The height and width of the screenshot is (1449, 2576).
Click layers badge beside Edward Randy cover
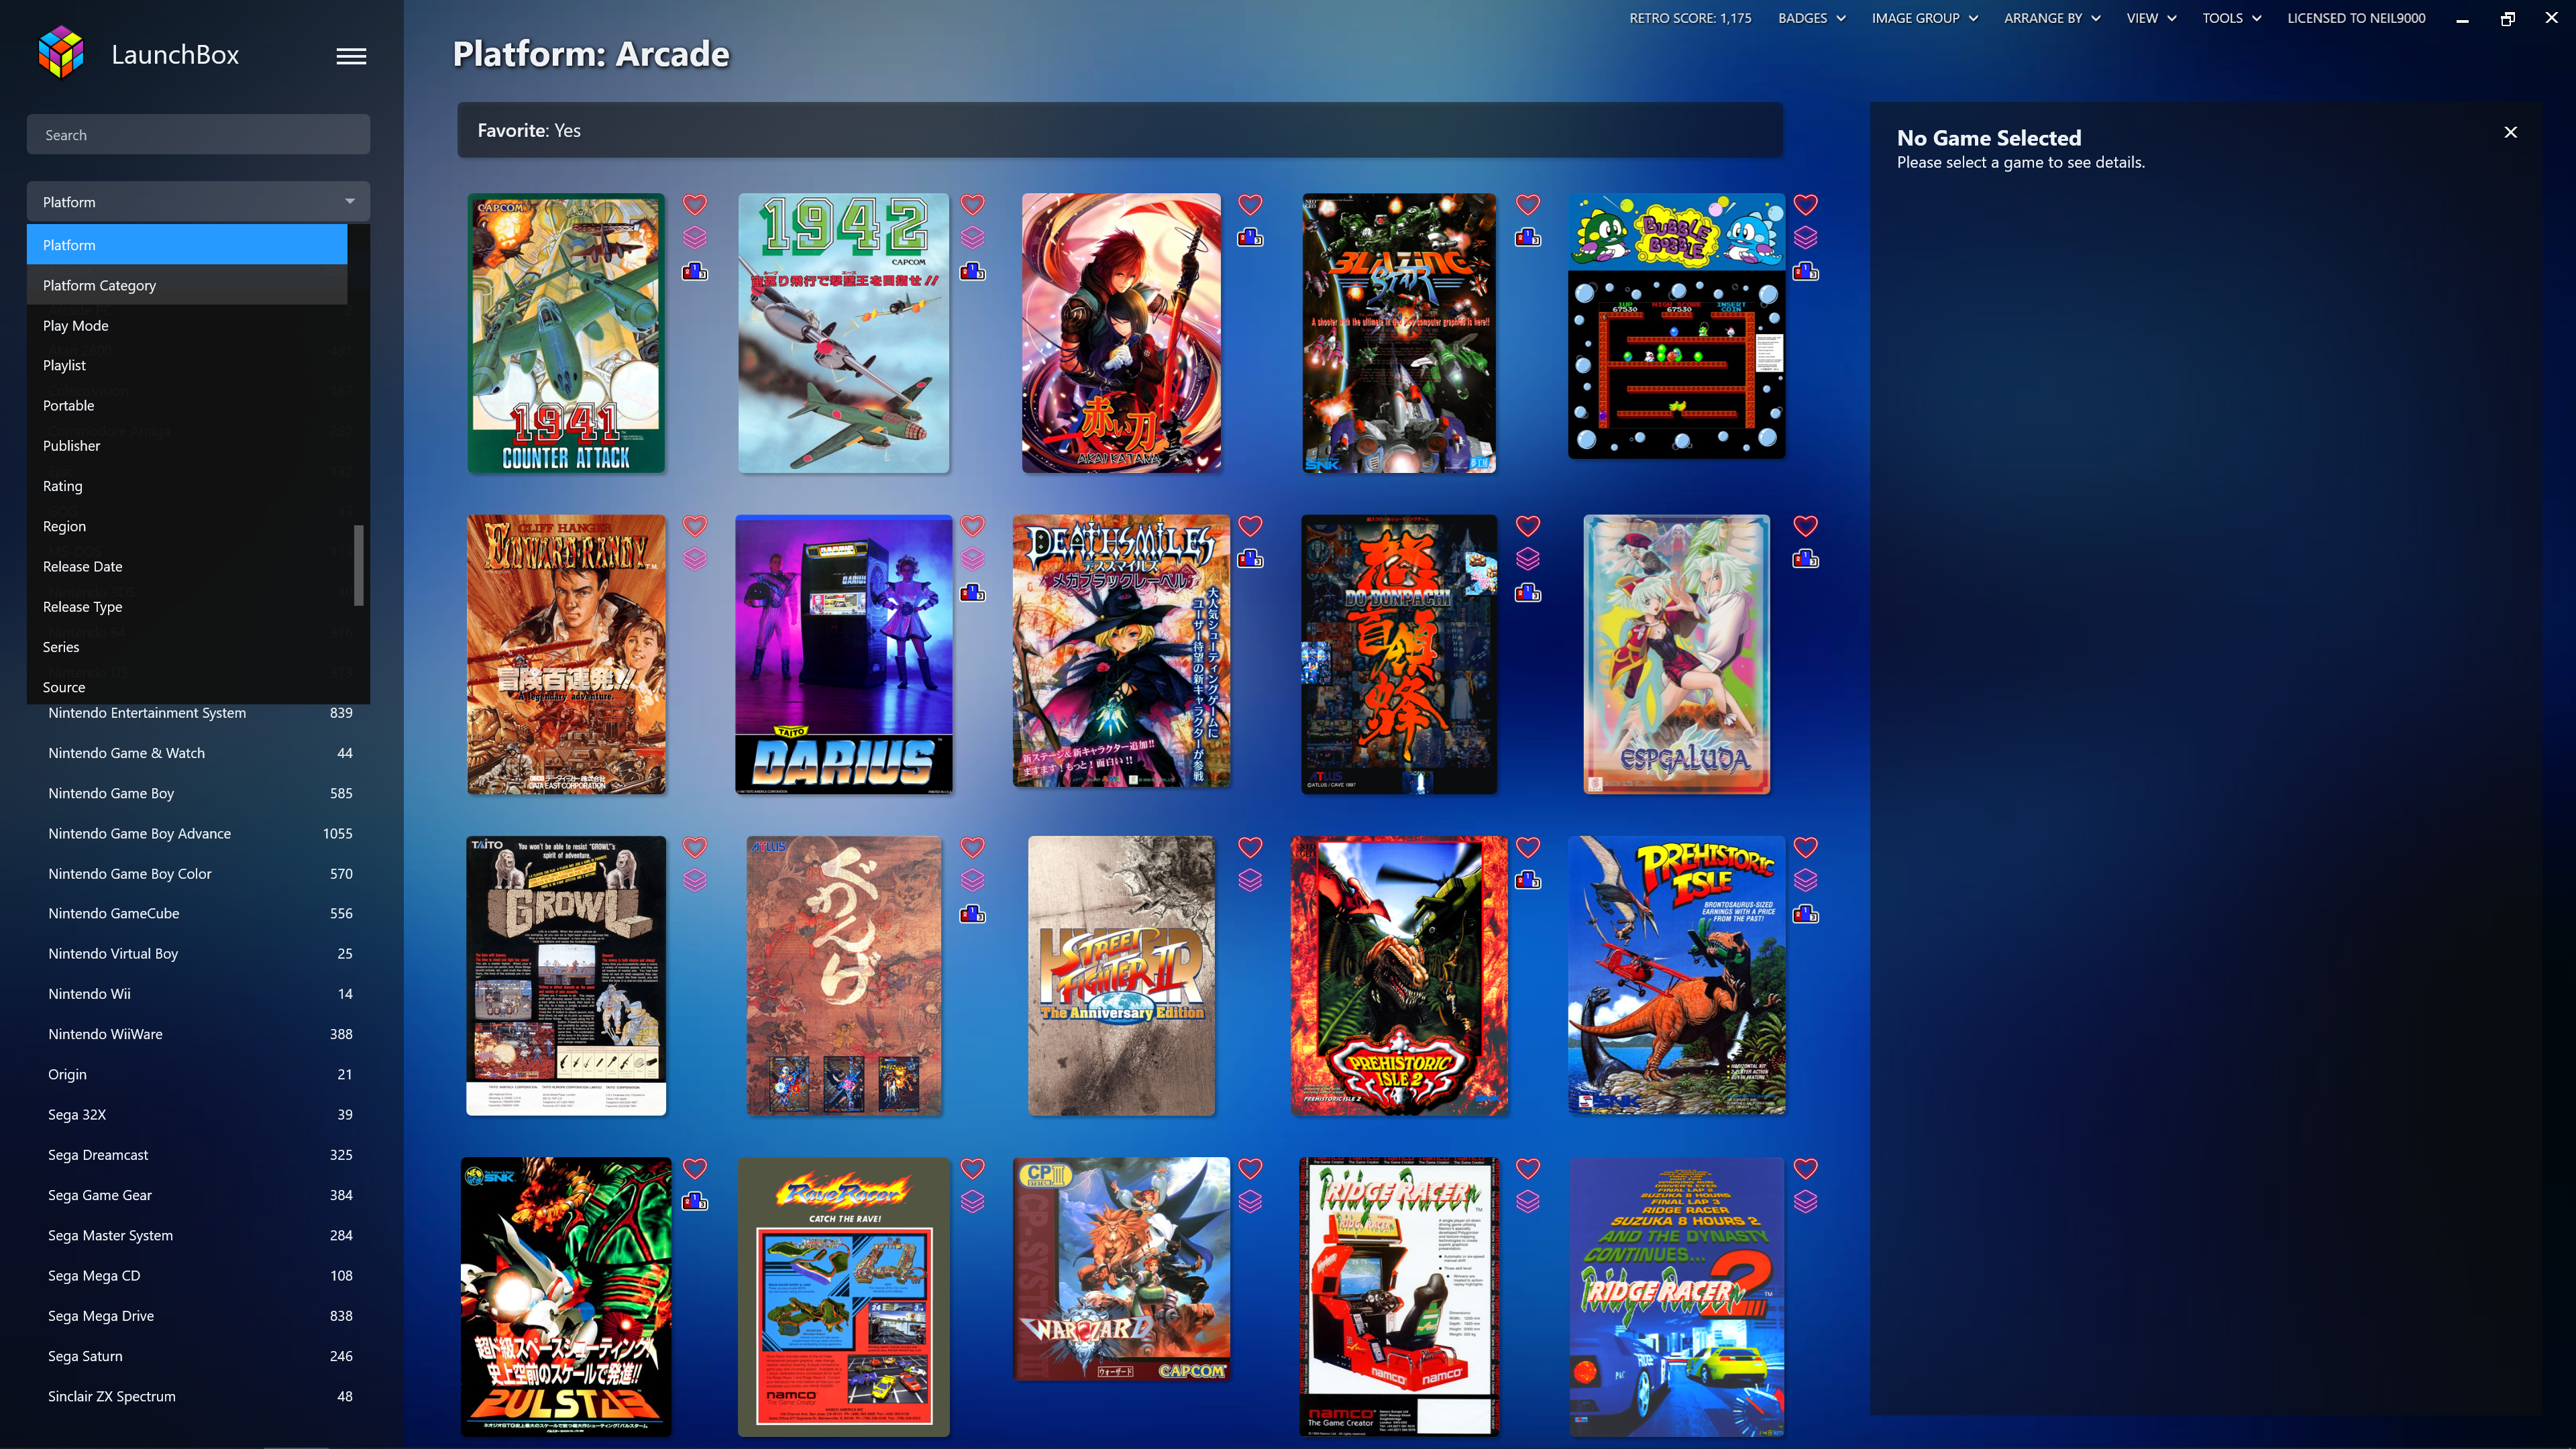coord(695,559)
